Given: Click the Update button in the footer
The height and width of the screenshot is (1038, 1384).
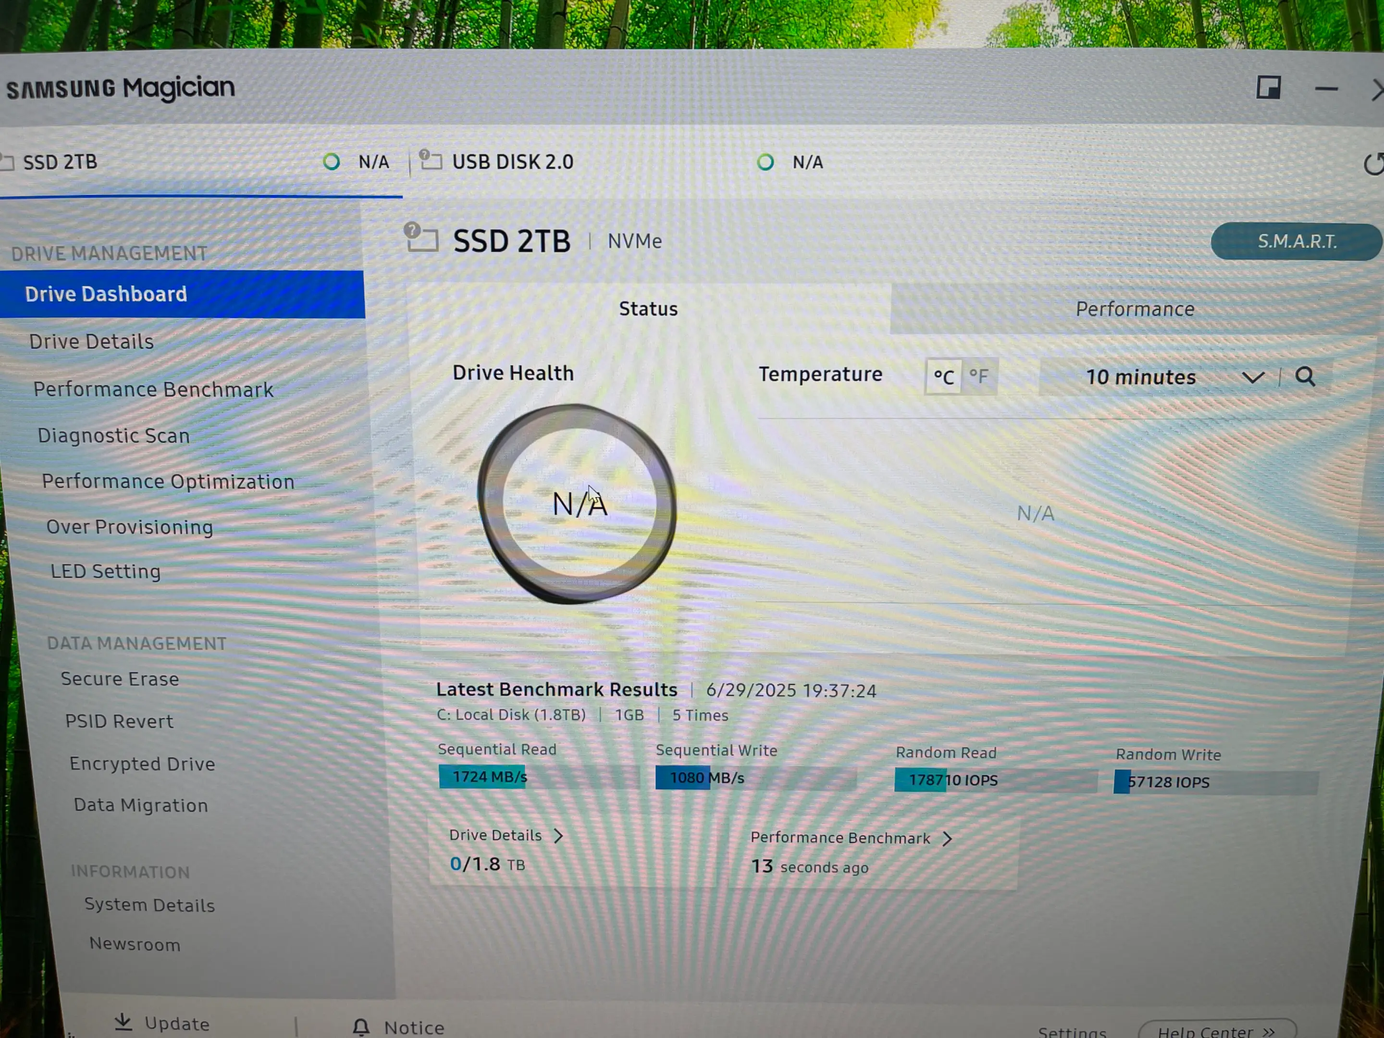Looking at the screenshot, I should coord(162,1023).
